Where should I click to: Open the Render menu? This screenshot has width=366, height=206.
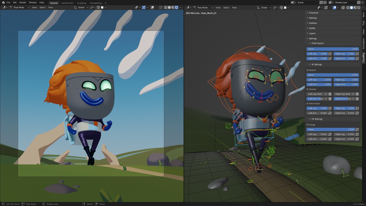click(x=23, y=3)
